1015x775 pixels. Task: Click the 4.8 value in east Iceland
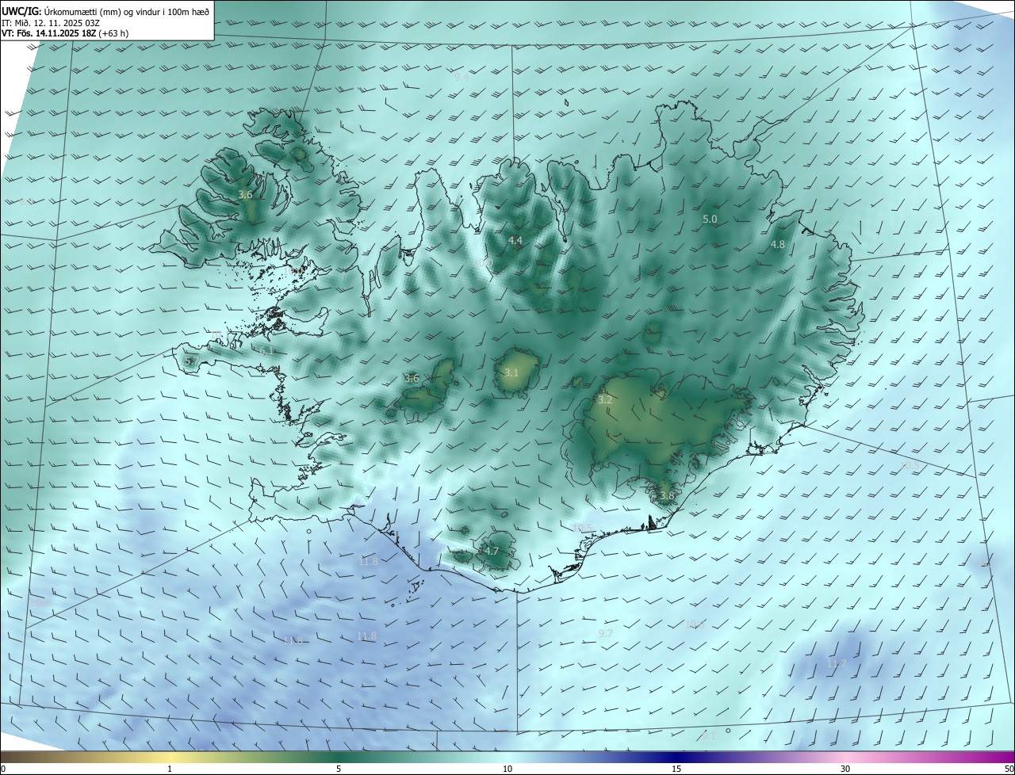coord(778,245)
